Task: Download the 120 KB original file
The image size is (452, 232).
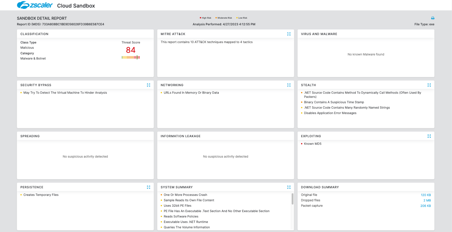Action: coord(425,195)
